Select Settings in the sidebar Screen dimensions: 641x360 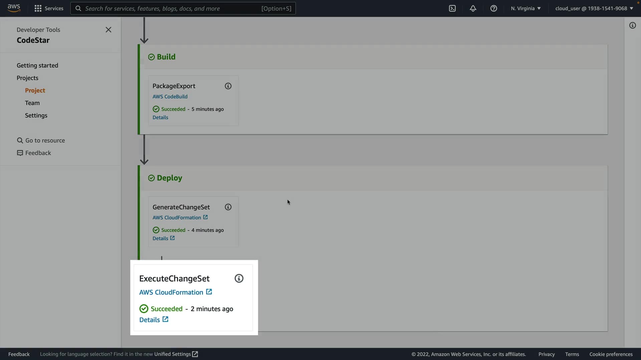pos(36,115)
